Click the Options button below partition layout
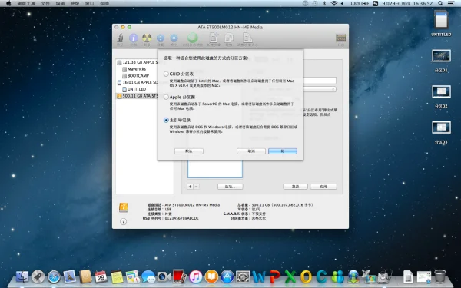461x288 pixels. point(230,187)
